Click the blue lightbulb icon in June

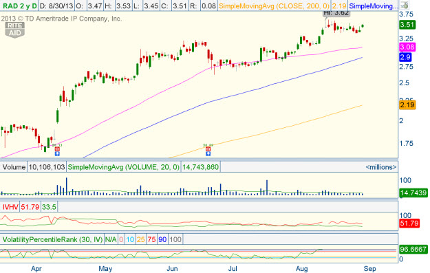(x=208, y=154)
